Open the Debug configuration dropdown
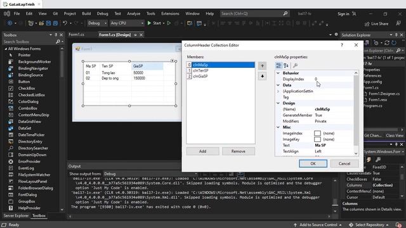The width and height of the screenshot is (406, 228). tap(97, 23)
